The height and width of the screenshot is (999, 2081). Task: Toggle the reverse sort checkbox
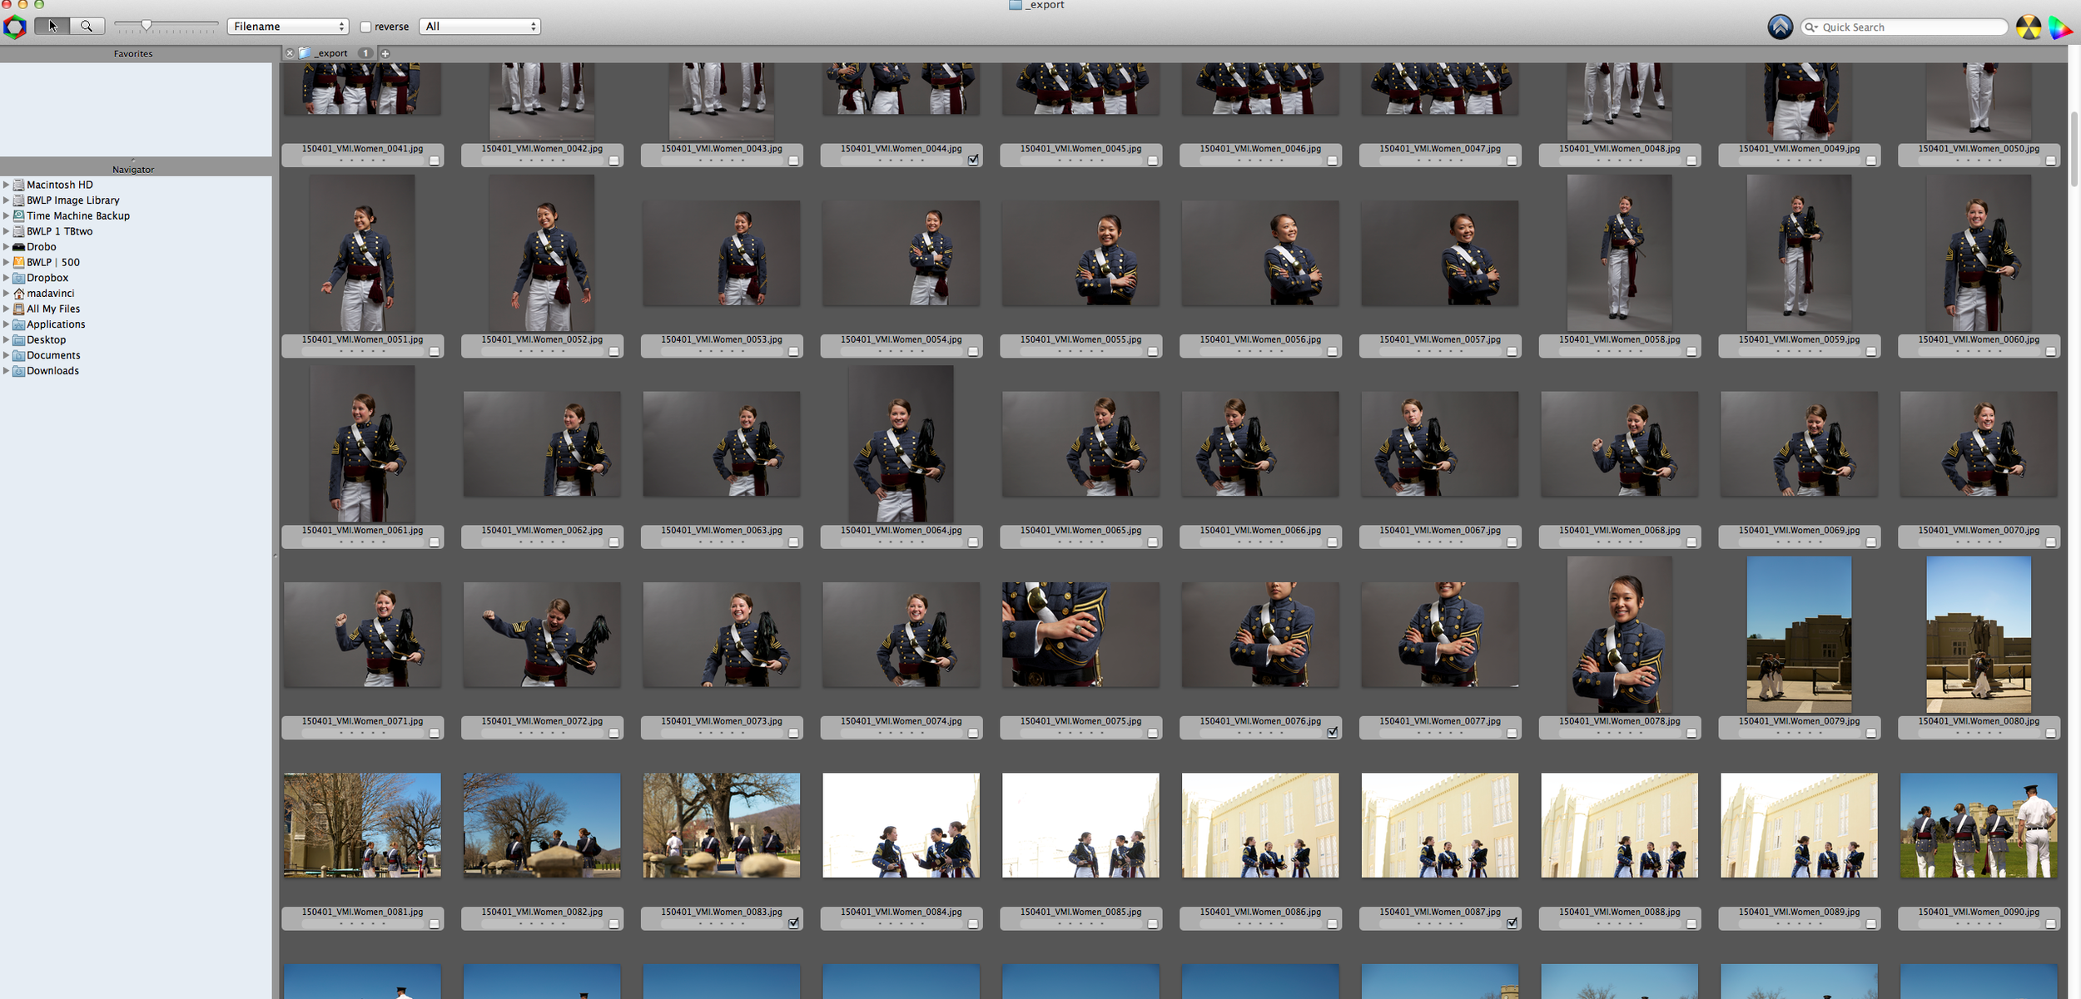pos(365,27)
